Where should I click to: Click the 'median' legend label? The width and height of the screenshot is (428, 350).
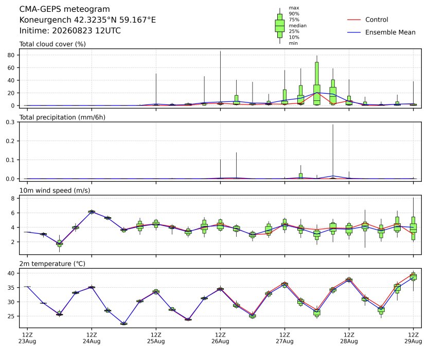(x=297, y=26)
